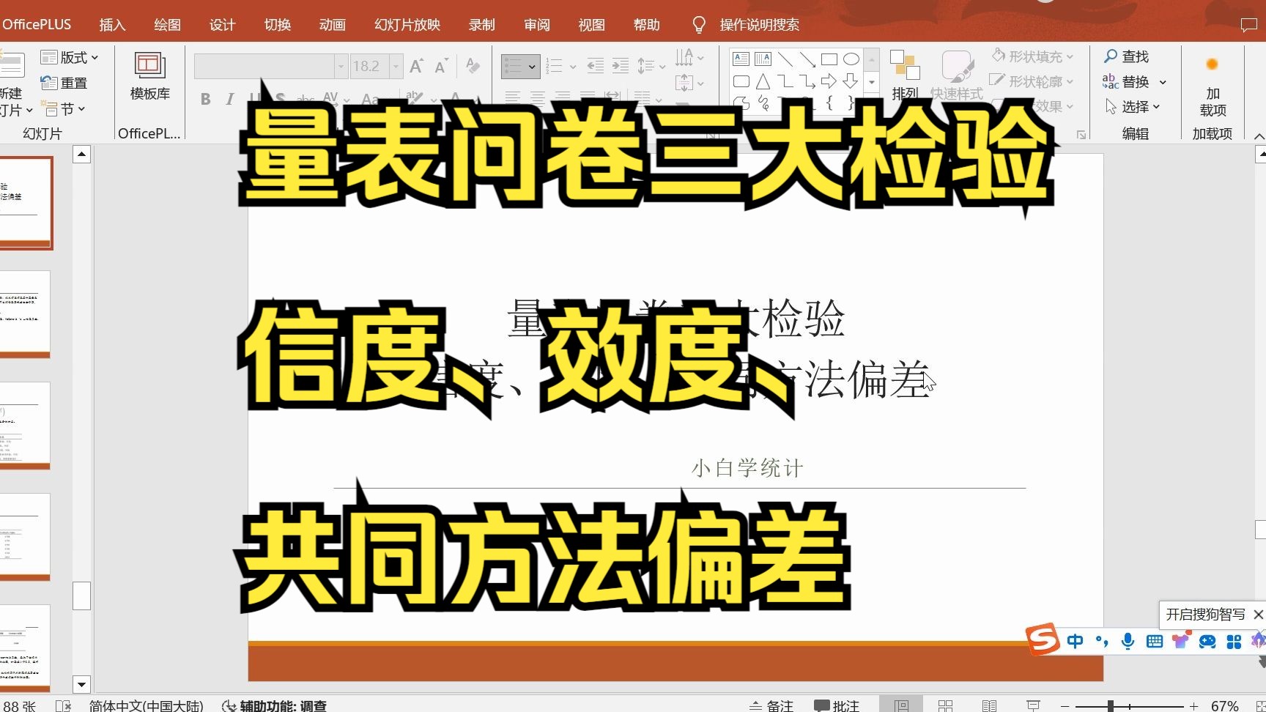The height and width of the screenshot is (712, 1266).
Task: Open the 幻灯片放映 slide show tab
Action: click(x=407, y=25)
